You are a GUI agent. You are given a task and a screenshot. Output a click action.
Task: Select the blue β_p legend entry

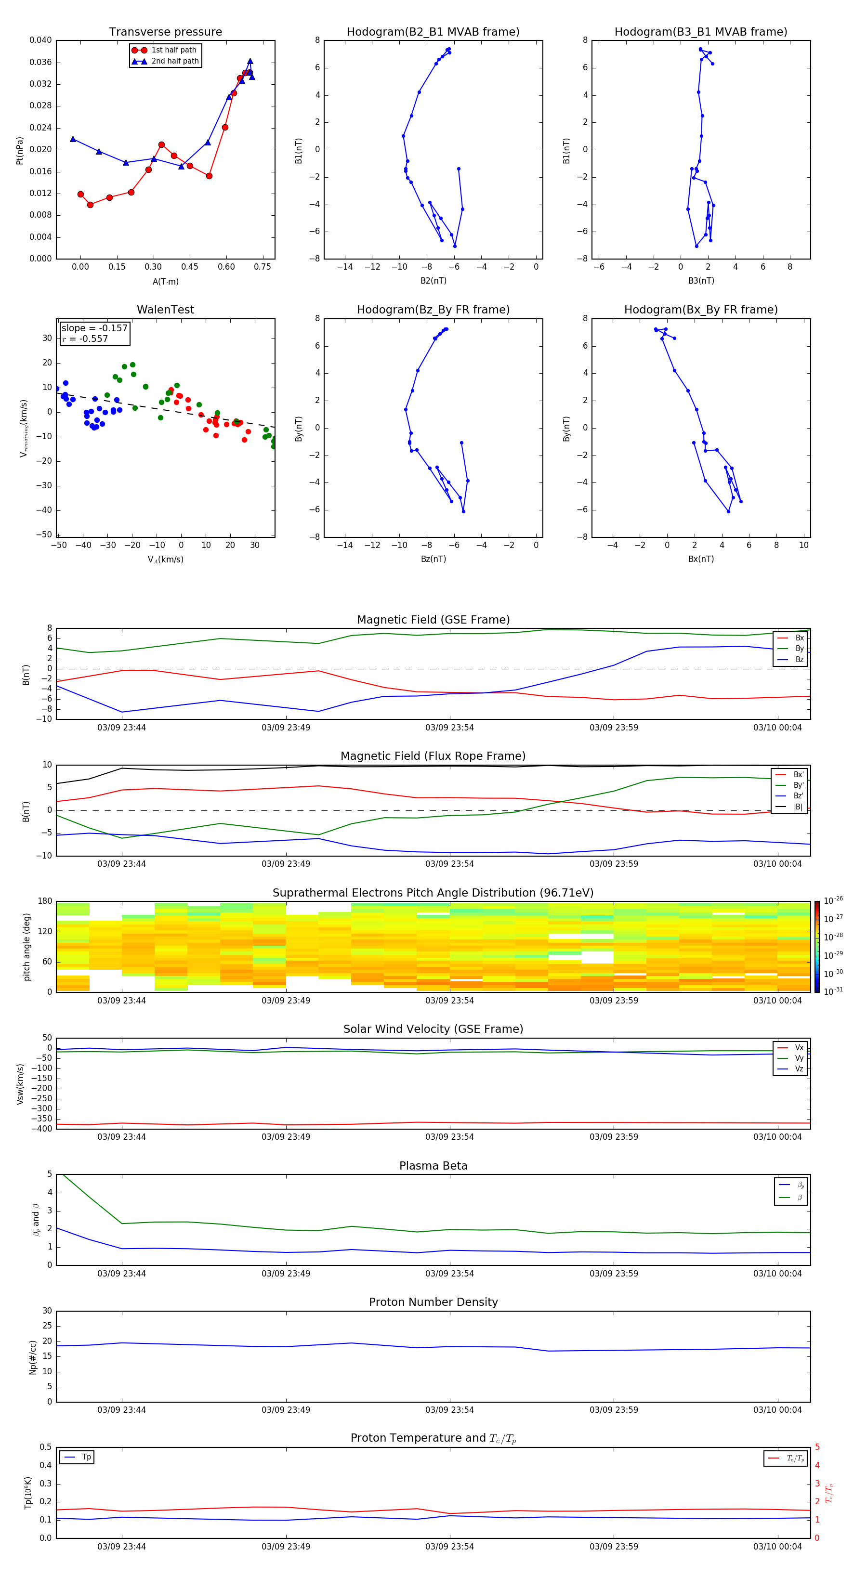[792, 1185]
